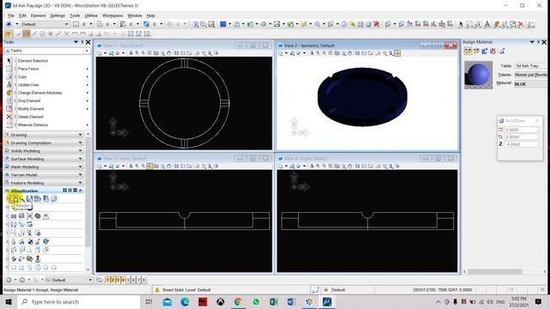This screenshot has width=550, height=309.
Task: Click the third blue icon in Assign Material toolbar
Action: 485,51
